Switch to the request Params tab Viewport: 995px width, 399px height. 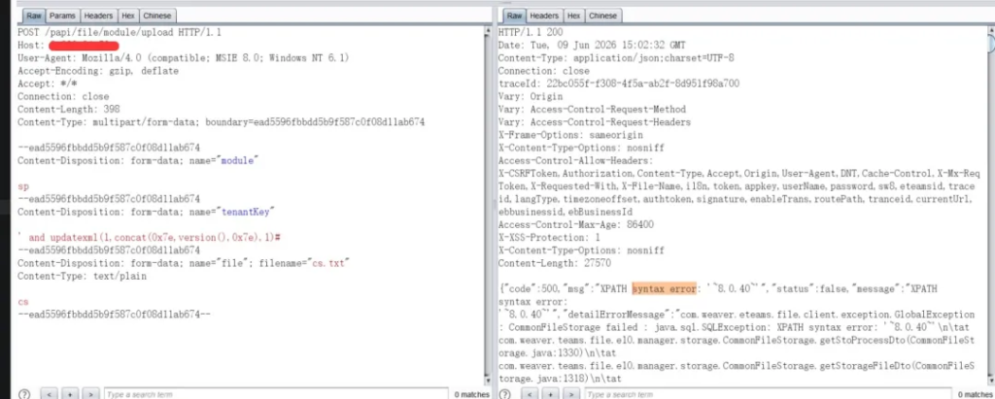pos(62,16)
